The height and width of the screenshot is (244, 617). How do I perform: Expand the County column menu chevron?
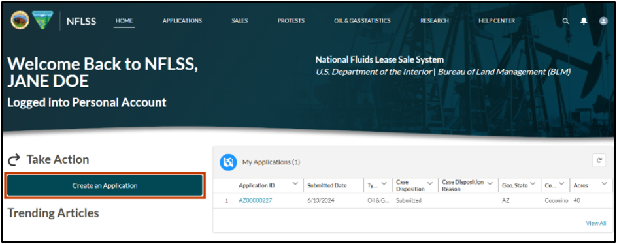tap(561, 184)
